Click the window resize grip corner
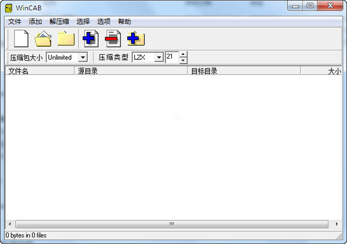Image resolution: width=347 pixels, height=244 pixels. coord(339,237)
